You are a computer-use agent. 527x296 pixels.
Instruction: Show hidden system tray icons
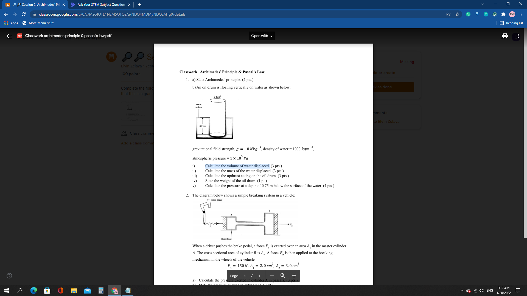tap(462, 291)
